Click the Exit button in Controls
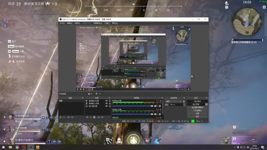Viewport: 267px width, 150px height. point(197,116)
